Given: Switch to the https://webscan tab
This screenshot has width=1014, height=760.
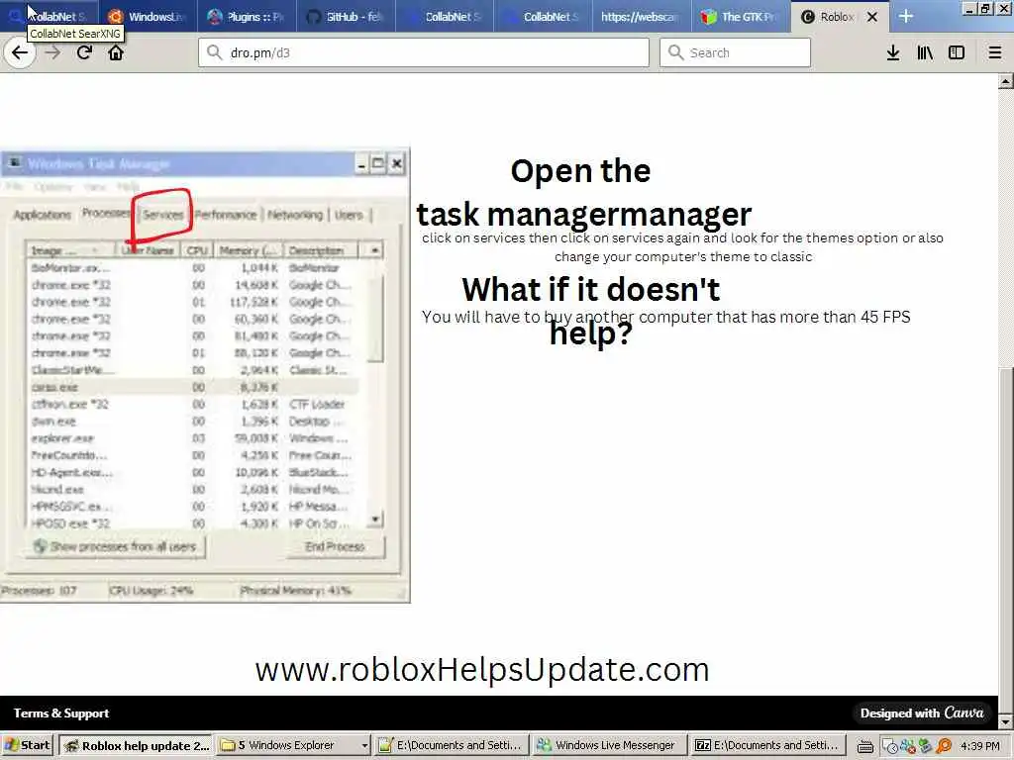Looking at the screenshot, I should pyautogui.click(x=641, y=17).
